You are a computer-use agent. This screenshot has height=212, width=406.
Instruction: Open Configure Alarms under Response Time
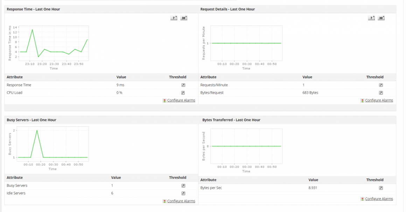point(181,100)
